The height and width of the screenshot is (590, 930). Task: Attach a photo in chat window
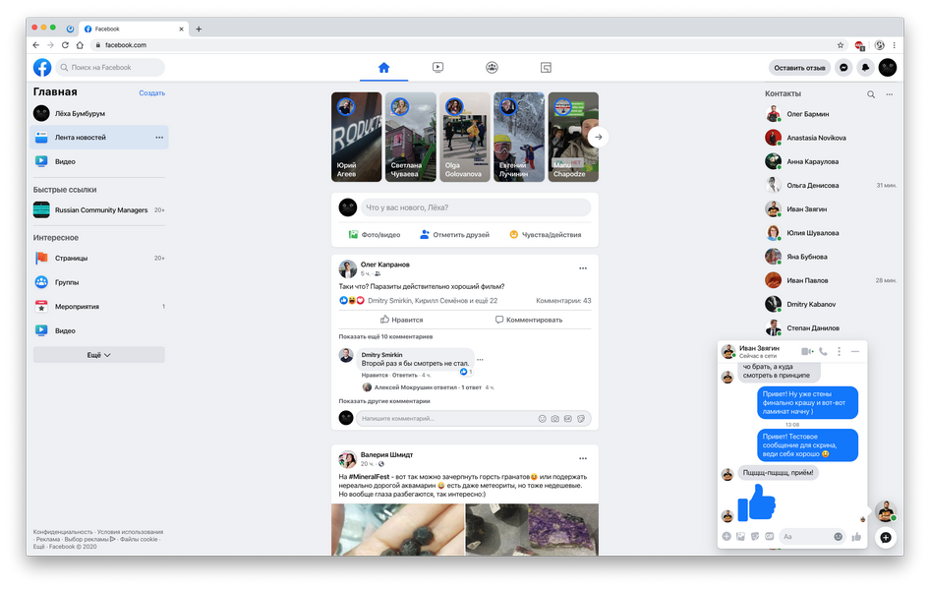pyautogui.click(x=741, y=537)
